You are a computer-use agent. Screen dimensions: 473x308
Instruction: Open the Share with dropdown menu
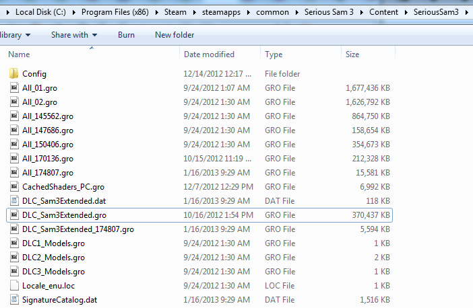pyautogui.click(x=74, y=35)
